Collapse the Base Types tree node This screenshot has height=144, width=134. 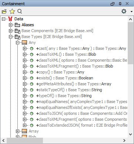point(11,37)
